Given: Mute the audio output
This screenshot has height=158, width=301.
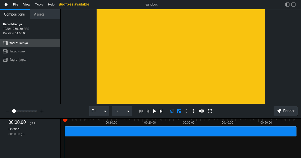Looking at the screenshot, I should point(201,111).
